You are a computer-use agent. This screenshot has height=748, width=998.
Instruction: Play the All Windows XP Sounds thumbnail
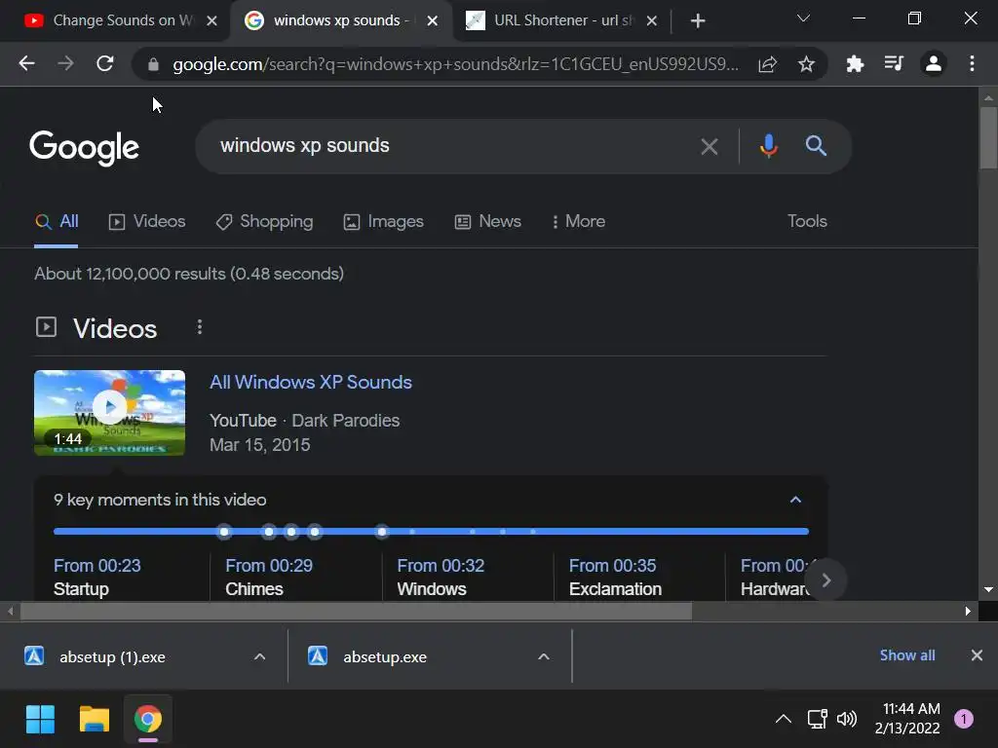(109, 413)
